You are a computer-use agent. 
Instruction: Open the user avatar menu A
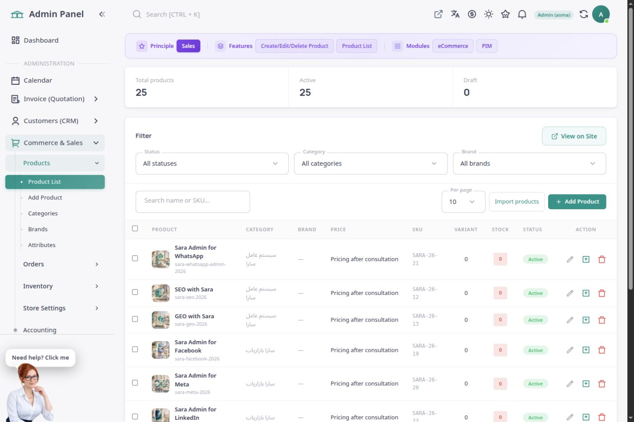pos(601,14)
